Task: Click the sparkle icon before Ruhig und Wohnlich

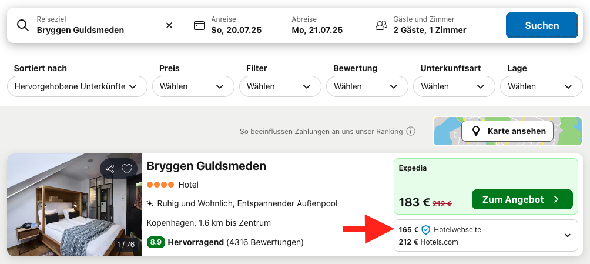Action: (150, 204)
